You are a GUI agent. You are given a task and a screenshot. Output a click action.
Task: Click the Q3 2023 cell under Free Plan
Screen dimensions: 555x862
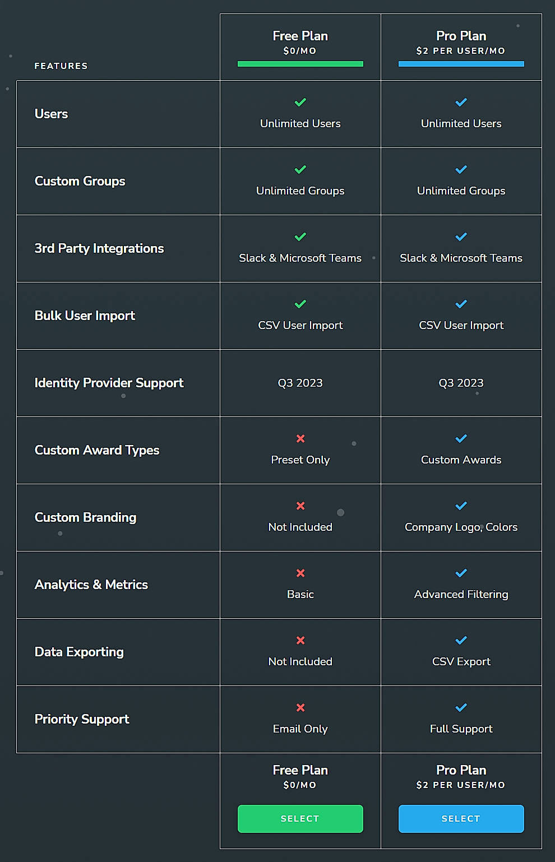[300, 383]
